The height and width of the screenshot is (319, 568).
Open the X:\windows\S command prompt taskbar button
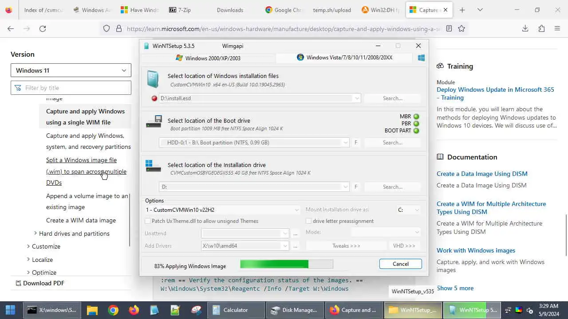click(x=51, y=310)
